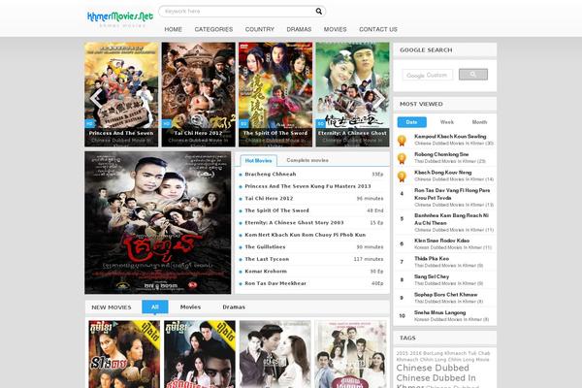Select the Movies tab in New Movies
This screenshot has height=388, width=582.
[x=190, y=307]
